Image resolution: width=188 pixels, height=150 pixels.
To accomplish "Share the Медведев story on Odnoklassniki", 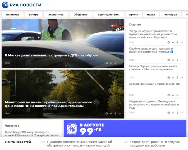I will click(x=177, y=113).
